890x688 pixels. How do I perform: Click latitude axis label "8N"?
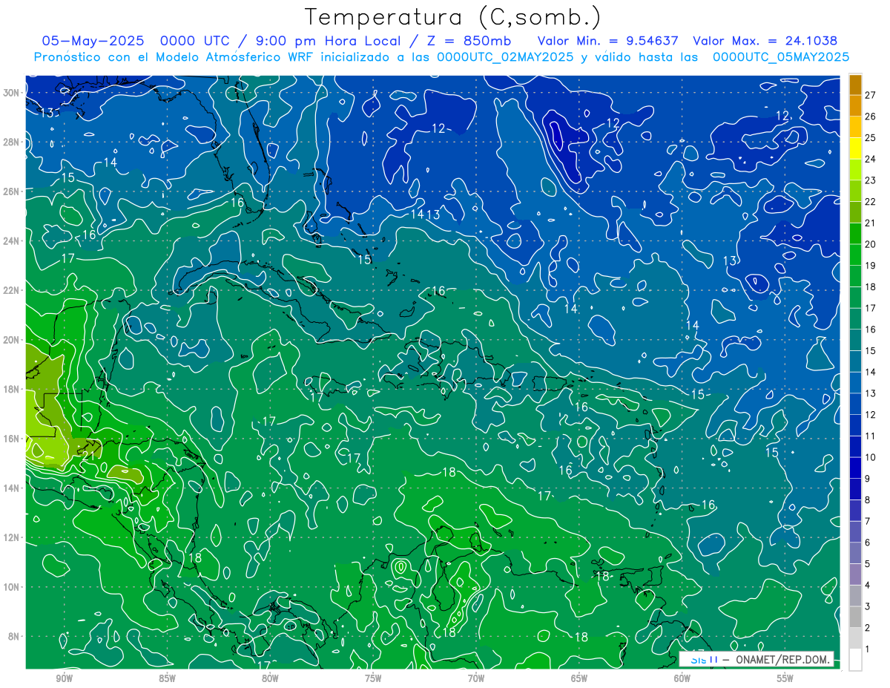[x=13, y=636]
